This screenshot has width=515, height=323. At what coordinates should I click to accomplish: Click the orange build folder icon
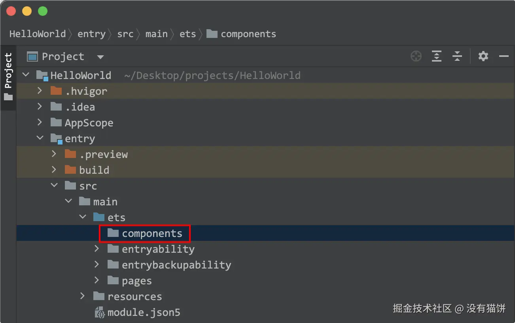tap(70, 170)
